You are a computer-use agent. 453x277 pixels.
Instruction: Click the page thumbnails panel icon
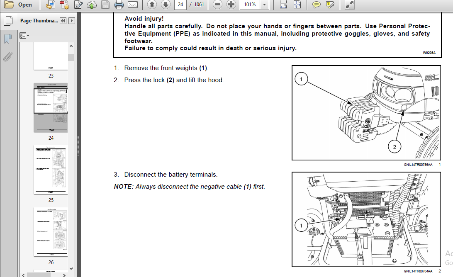tap(8, 21)
